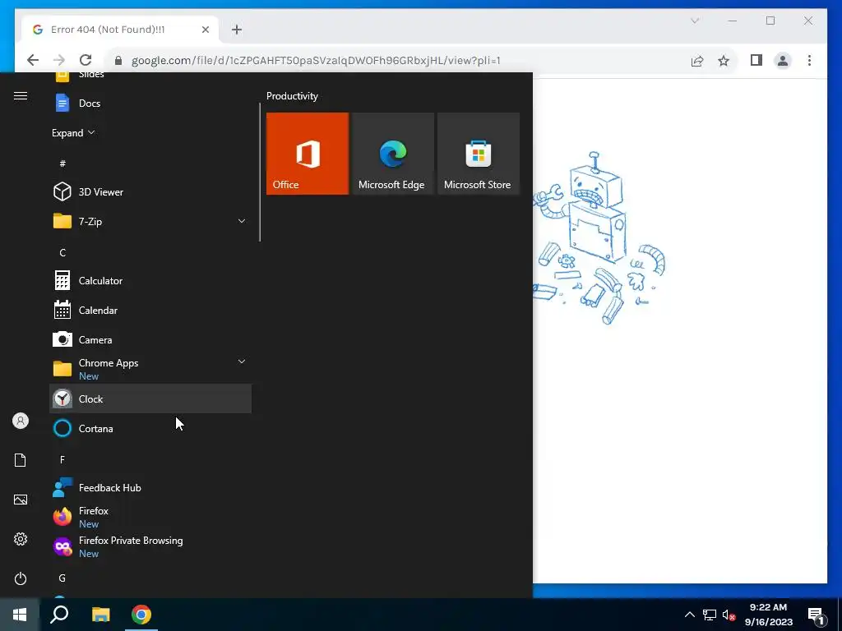Click the Windows Start button
This screenshot has height=631, width=842.
pos(20,615)
